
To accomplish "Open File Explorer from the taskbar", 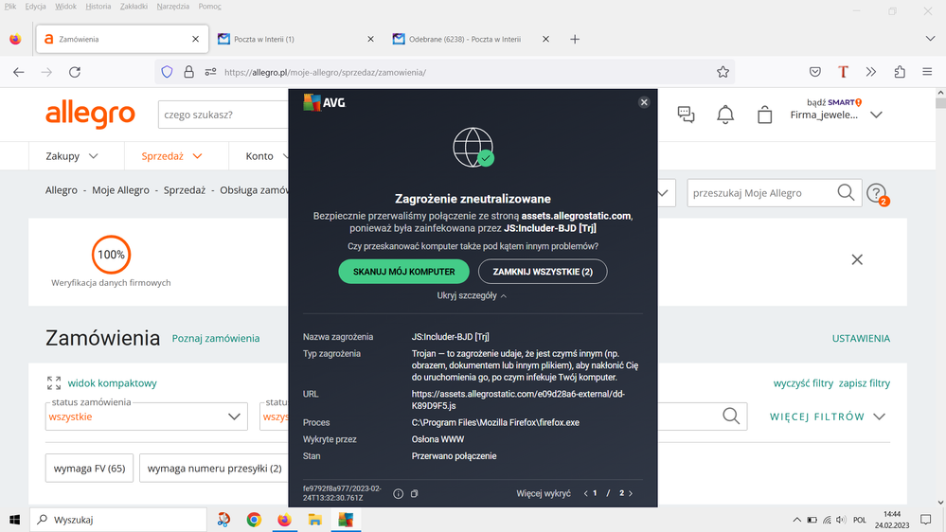I will 315,520.
